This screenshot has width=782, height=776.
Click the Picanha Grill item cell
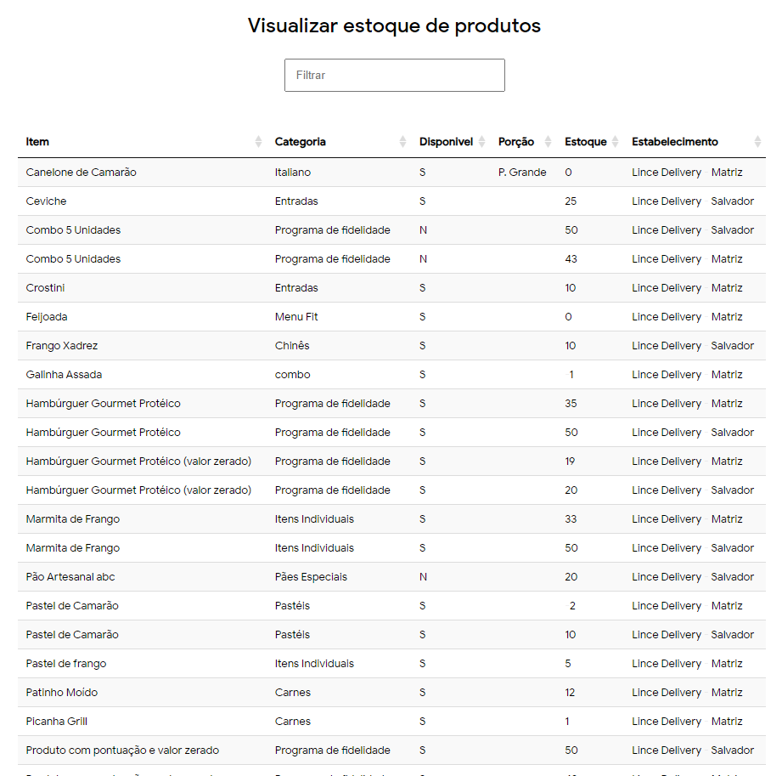click(x=57, y=722)
